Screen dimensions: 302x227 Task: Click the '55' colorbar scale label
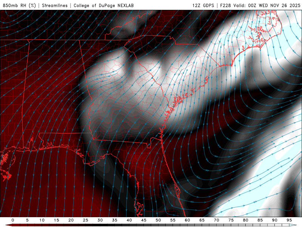click(173, 220)
